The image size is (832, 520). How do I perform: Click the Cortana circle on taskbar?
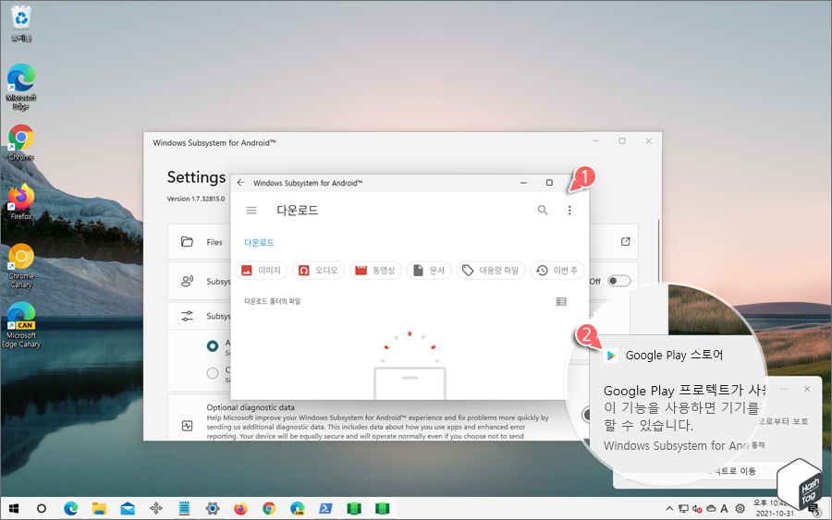click(x=42, y=509)
